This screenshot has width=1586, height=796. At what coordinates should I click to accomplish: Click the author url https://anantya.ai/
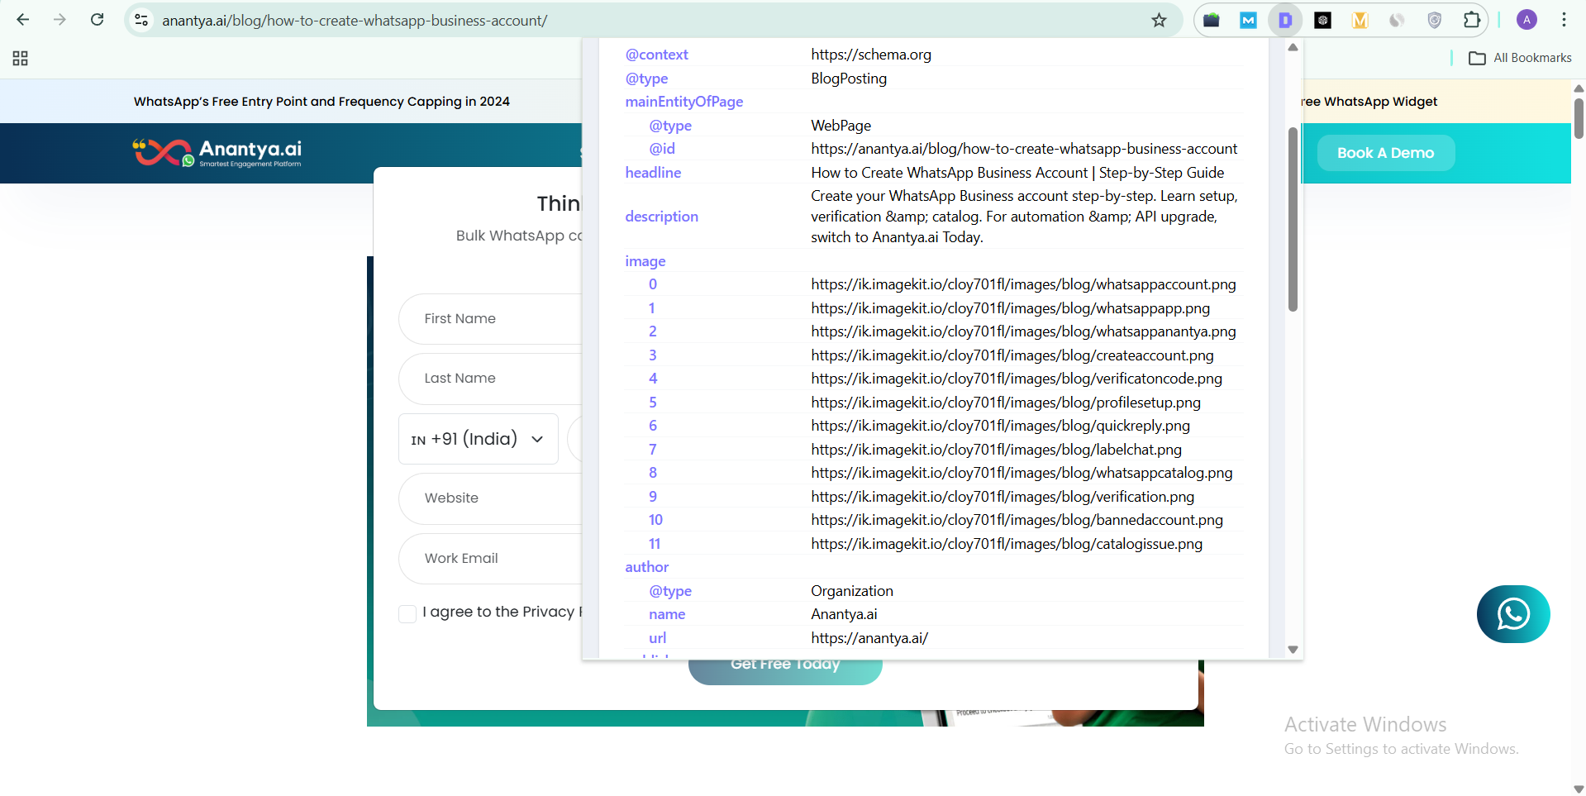tap(869, 638)
